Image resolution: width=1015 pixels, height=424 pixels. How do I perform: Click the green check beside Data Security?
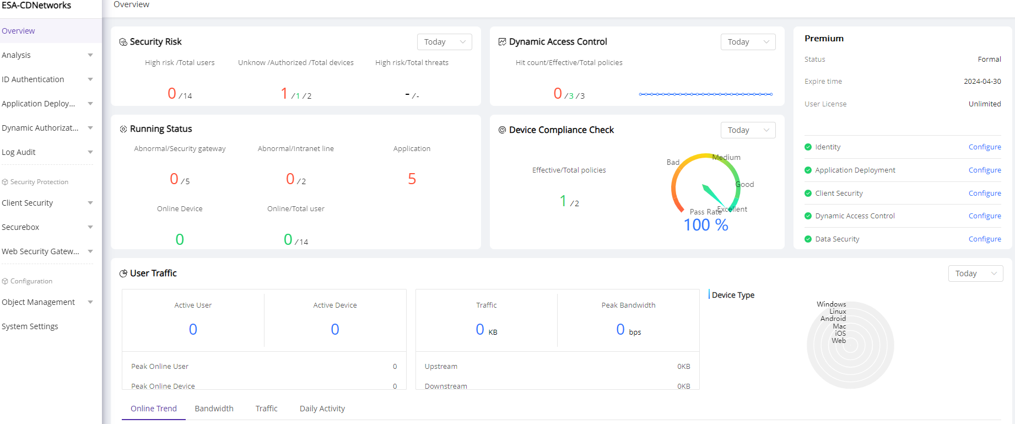(808, 239)
